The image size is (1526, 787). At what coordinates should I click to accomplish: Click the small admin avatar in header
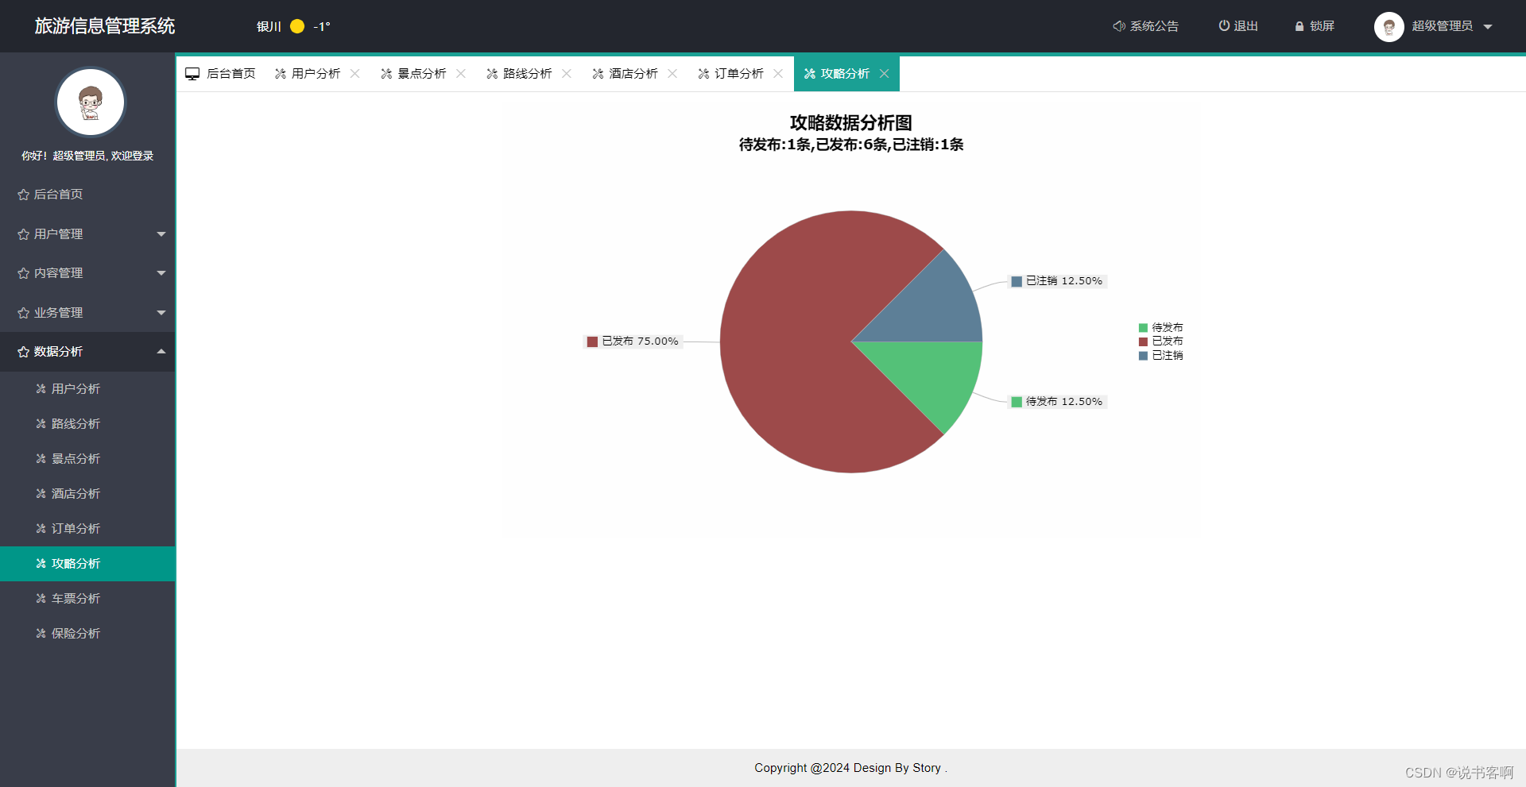(x=1389, y=27)
